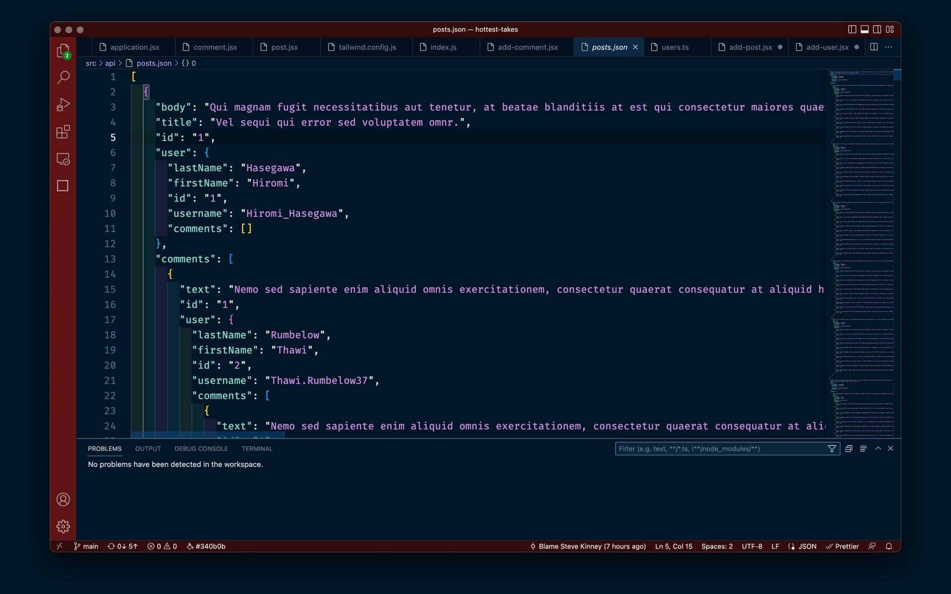Click JSON language mode in status bar
The height and width of the screenshot is (594, 951).
(807, 546)
